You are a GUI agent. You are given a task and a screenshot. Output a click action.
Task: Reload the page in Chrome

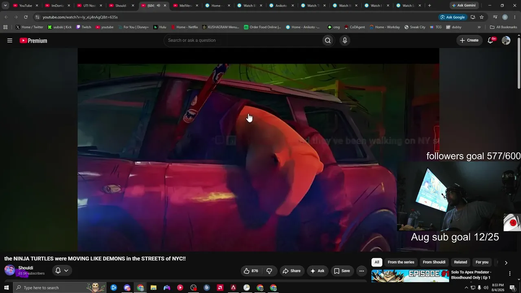[26, 17]
